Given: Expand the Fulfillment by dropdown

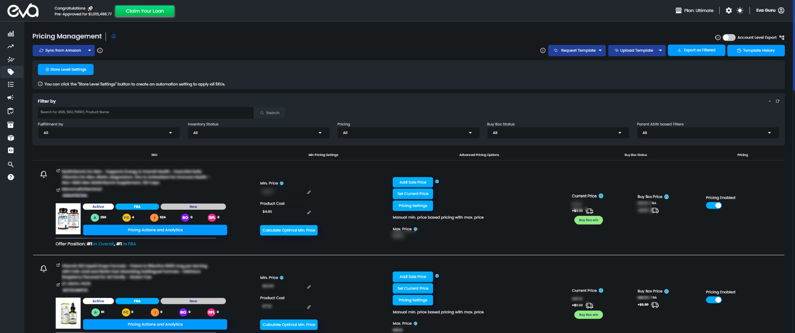Looking at the screenshot, I should coord(108,133).
